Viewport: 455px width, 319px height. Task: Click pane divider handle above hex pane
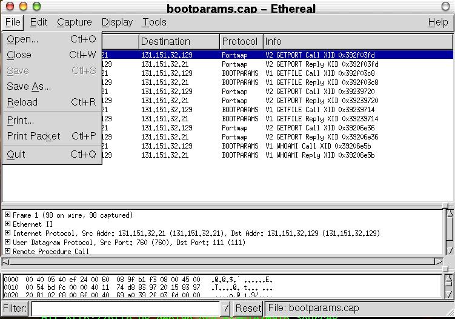pos(445,270)
